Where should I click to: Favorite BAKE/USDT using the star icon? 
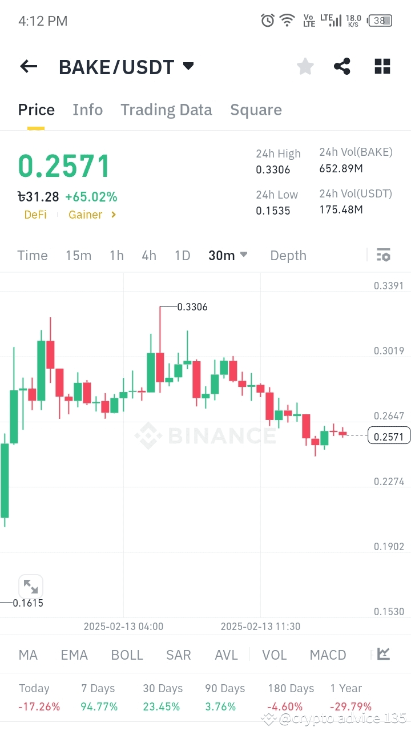(305, 66)
